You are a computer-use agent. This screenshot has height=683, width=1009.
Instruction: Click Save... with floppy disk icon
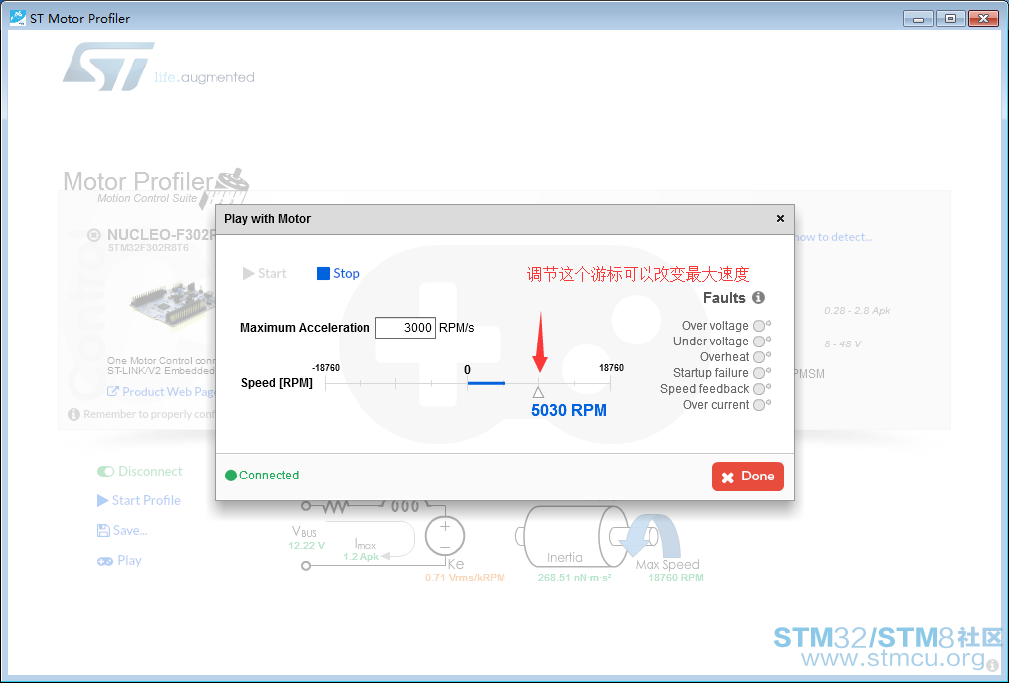click(x=122, y=530)
